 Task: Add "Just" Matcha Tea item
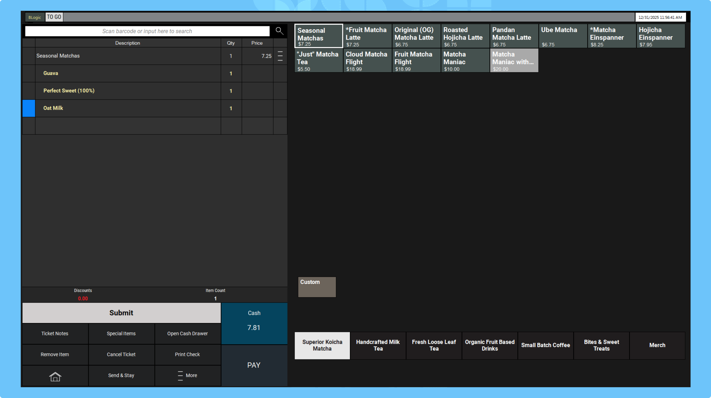pos(319,61)
